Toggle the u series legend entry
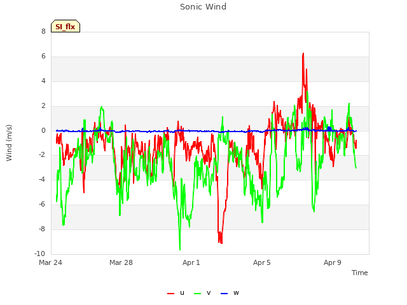Image resolution: width=407 pixels, height=305 pixels. coord(176,293)
